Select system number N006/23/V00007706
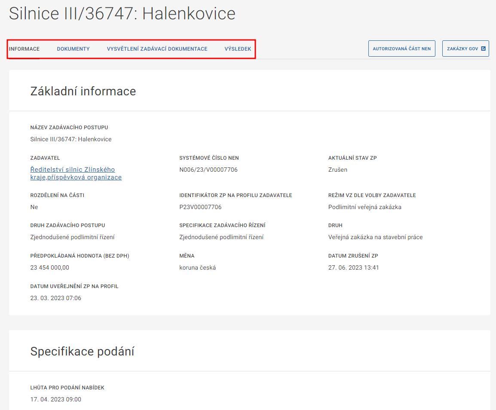This screenshot has width=496, height=410. coord(208,170)
